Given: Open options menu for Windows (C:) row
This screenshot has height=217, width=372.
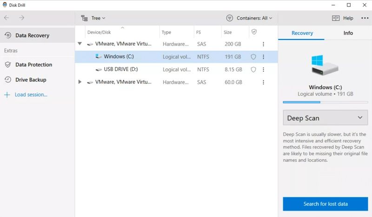Looking at the screenshot, I should 263,57.
